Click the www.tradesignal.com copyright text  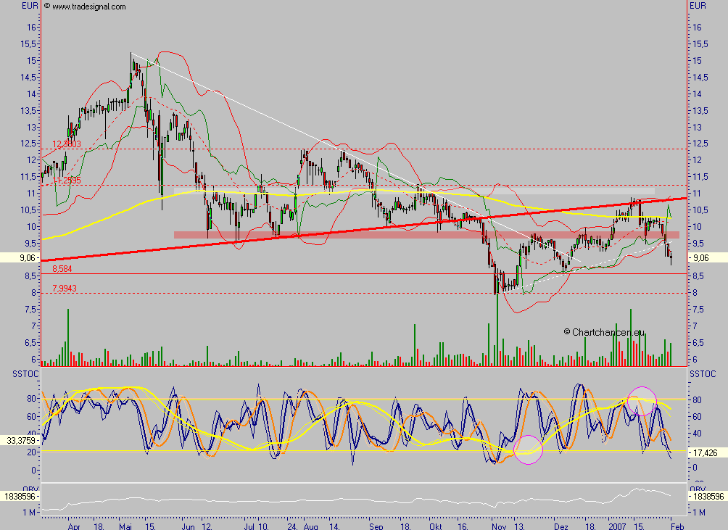click(x=85, y=7)
